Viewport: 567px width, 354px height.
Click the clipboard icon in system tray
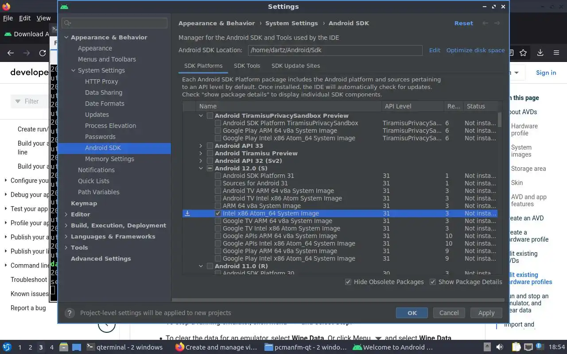click(x=516, y=347)
